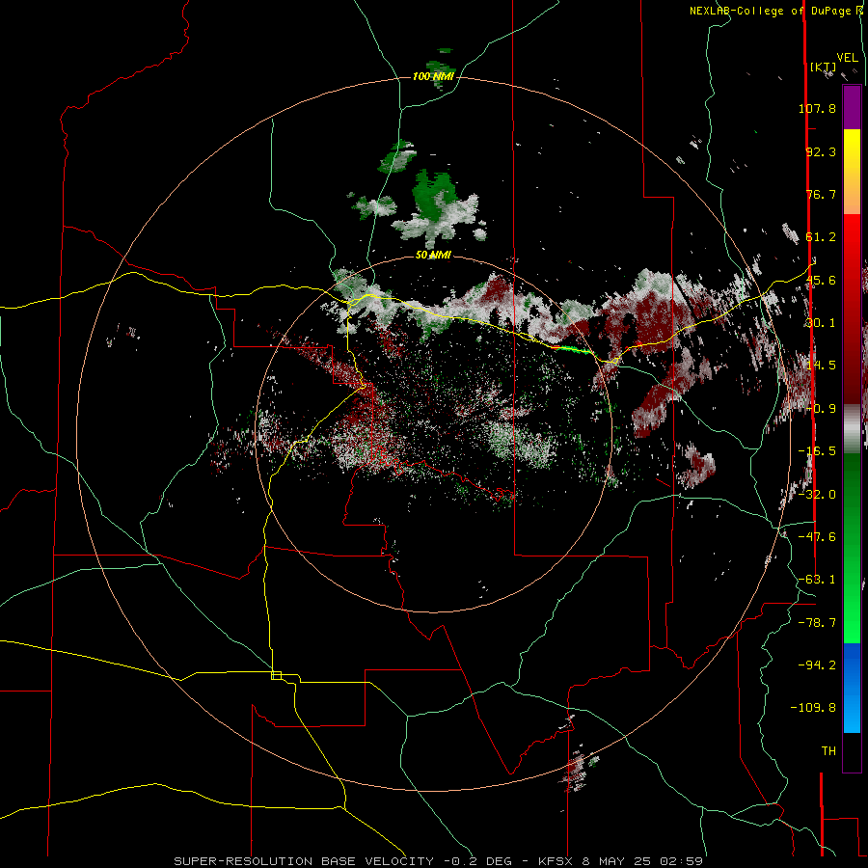Pick the purple segment of the color bar
The image size is (868, 868).
[852, 107]
